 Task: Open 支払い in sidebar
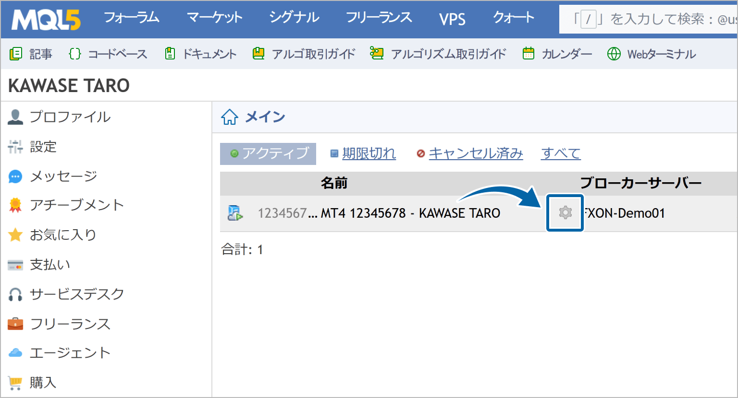50,265
